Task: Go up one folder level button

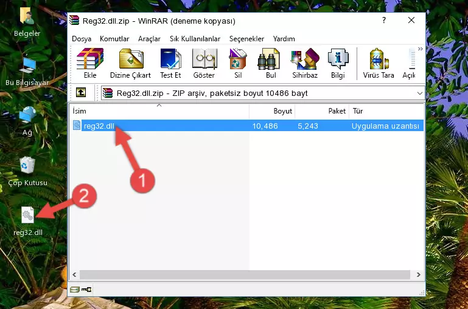Action: pyautogui.click(x=81, y=93)
